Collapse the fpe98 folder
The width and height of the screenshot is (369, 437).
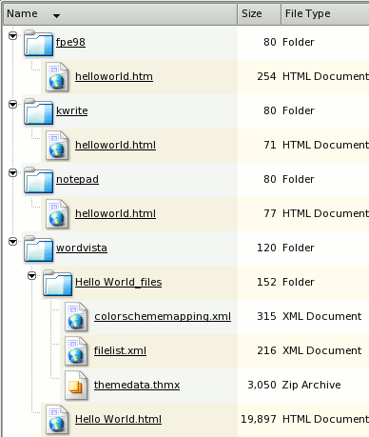click(x=12, y=36)
